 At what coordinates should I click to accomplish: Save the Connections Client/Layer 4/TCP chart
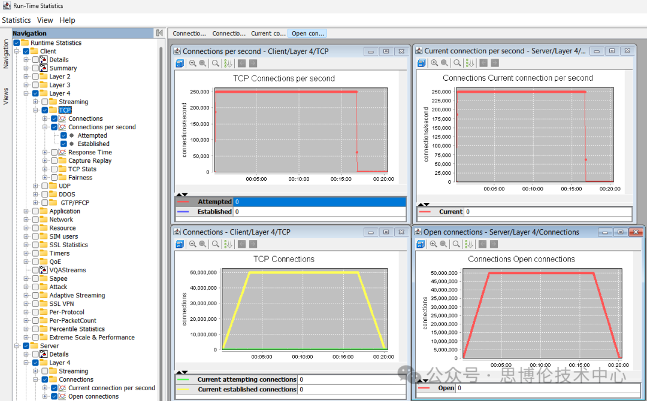(x=180, y=244)
